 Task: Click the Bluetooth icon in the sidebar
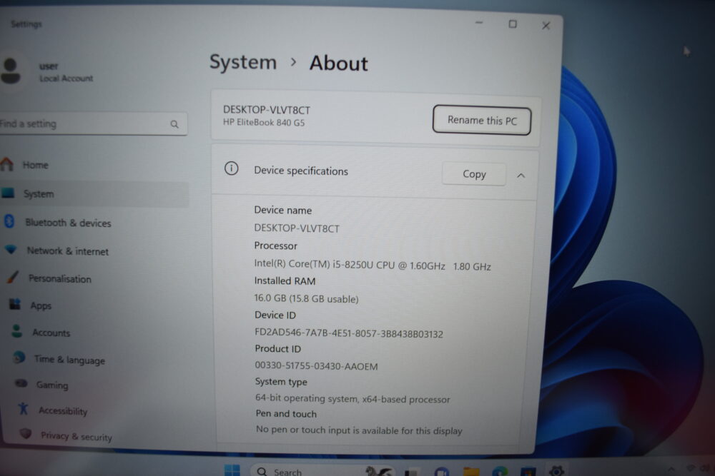9,222
